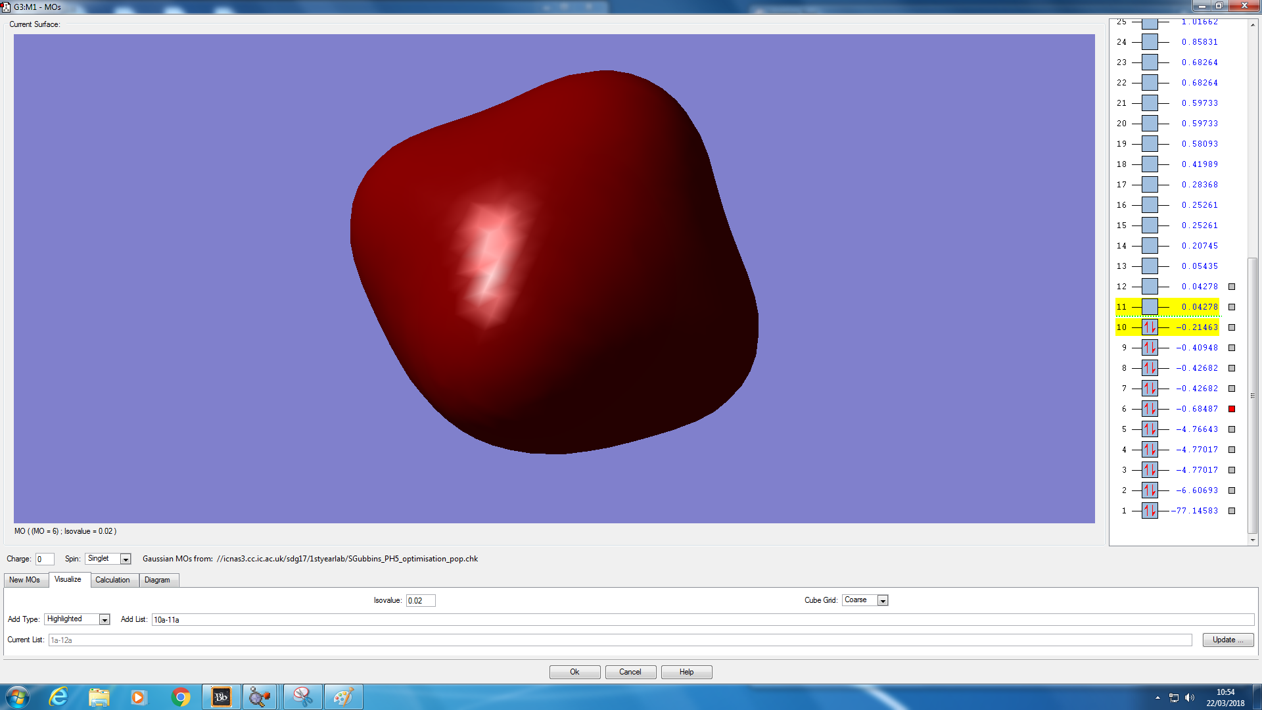The image size is (1262, 710).
Task: Click the orbital list vertical scrollbar thumb
Action: point(1253,394)
